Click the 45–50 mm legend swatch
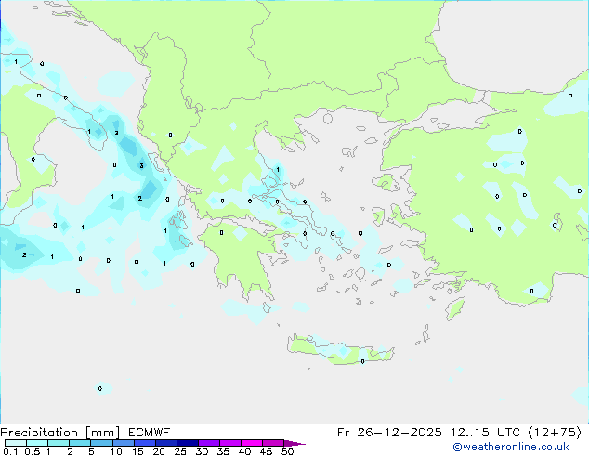 (x=273, y=443)
